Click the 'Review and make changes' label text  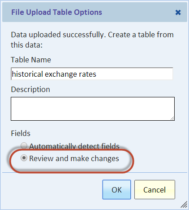click(x=74, y=158)
